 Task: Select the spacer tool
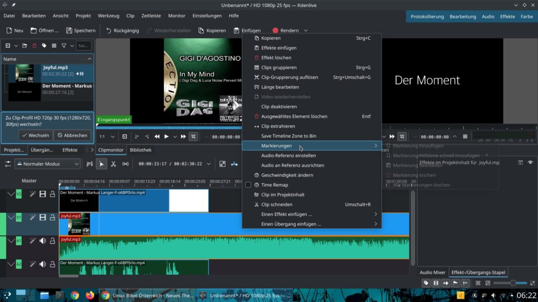coord(126,164)
